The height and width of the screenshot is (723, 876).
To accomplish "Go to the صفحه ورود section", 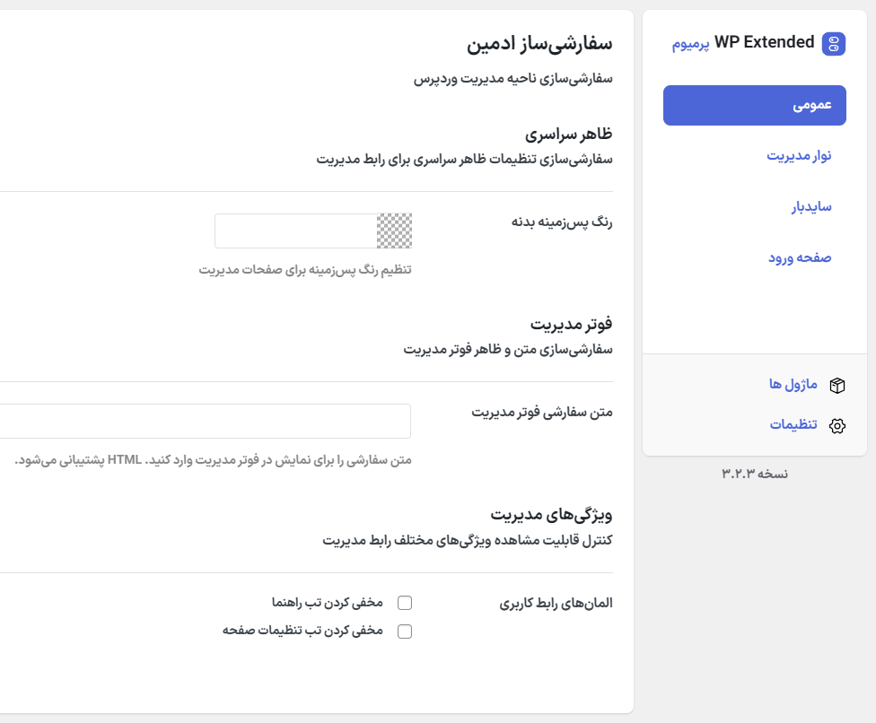I will click(800, 257).
